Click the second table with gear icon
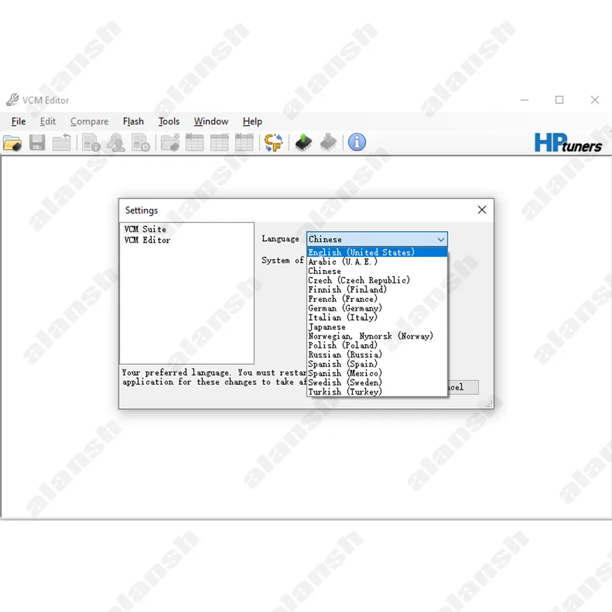 pyautogui.click(x=220, y=143)
